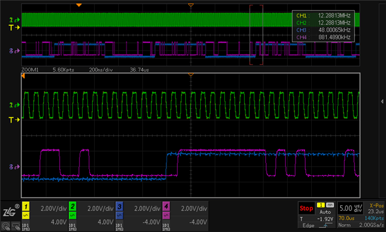Select channel 1 offset 4.00V
The image size is (386, 232).
coord(59,222)
